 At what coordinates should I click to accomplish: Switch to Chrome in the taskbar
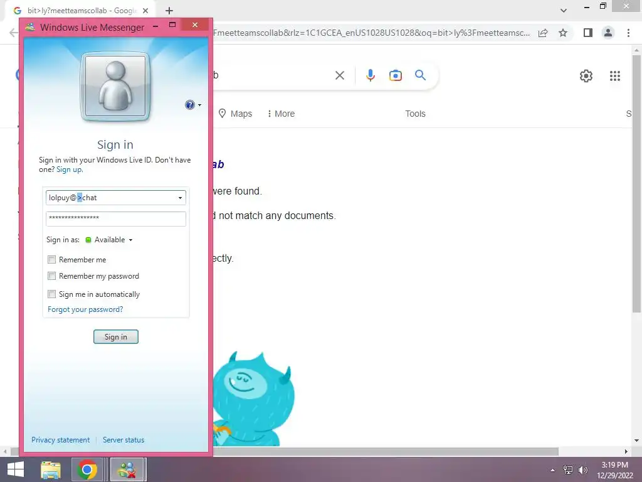pyautogui.click(x=87, y=469)
